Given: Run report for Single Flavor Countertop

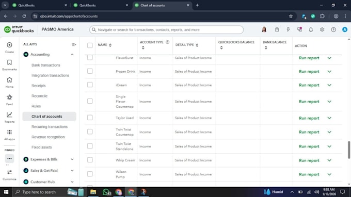Looking at the screenshot, I should click(x=309, y=102).
